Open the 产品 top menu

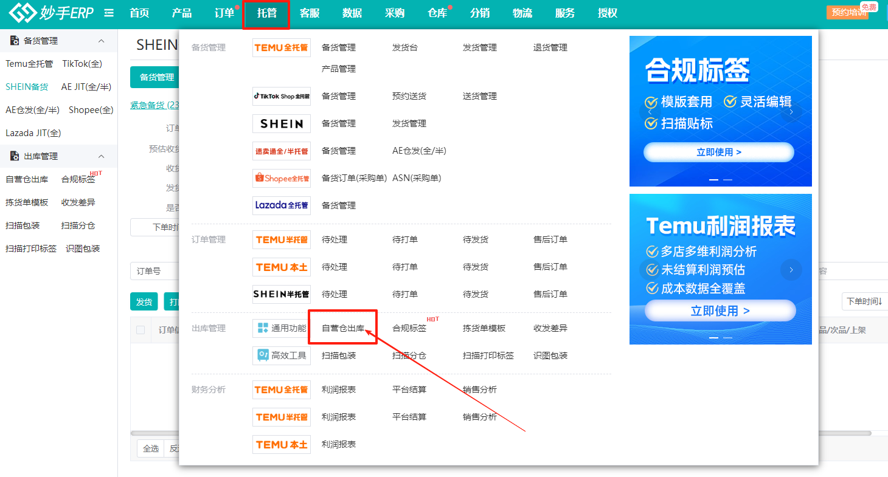[x=182, y=13]
